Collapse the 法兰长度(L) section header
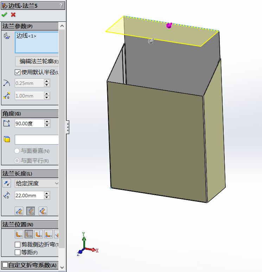Image resolution: width=262 pixels, height=272 pixels. pos(30,174)
